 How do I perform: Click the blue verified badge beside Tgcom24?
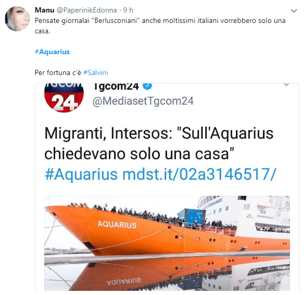click(147, 86)
